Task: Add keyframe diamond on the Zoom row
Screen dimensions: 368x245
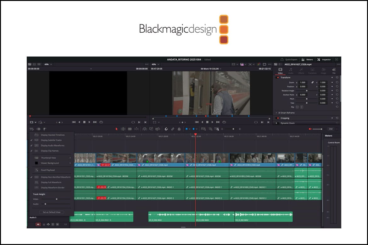Action: (332, 83)
